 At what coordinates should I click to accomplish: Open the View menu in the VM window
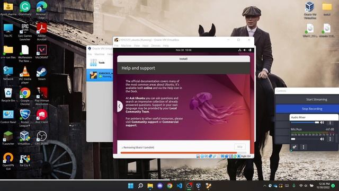pos(137,46)
